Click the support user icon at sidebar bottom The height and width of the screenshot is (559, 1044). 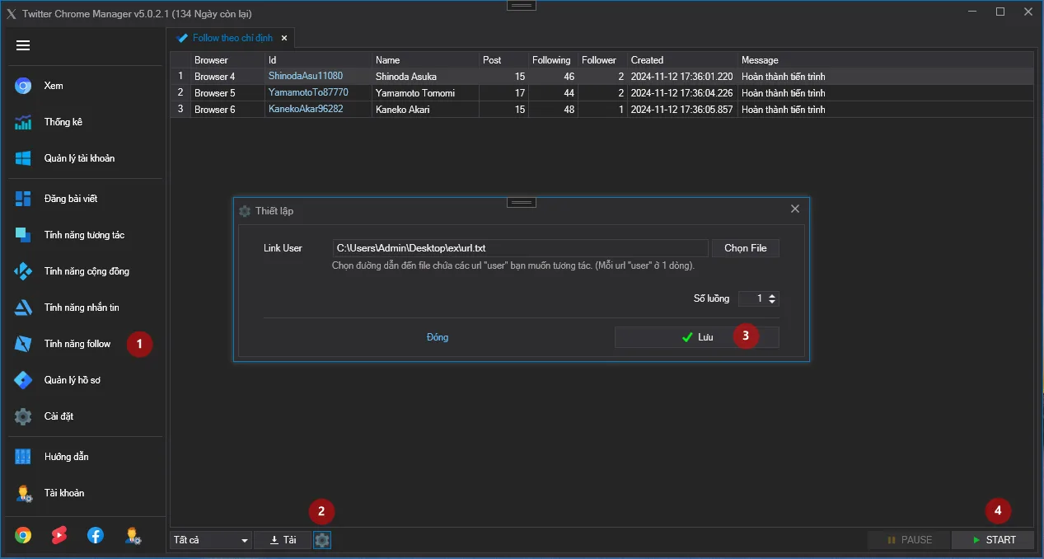133,535
